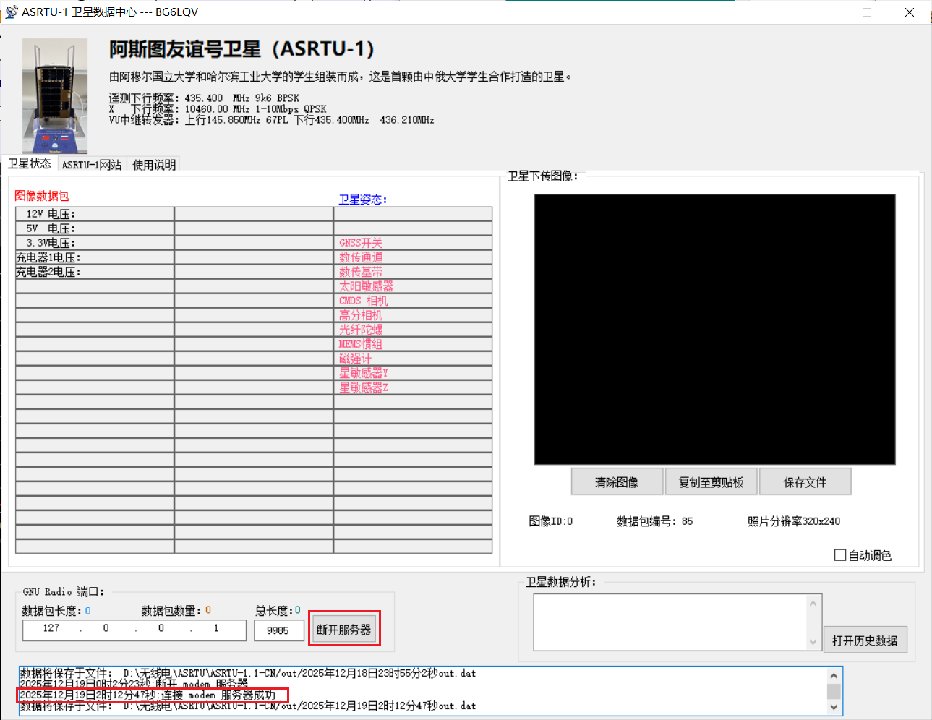Click the ASRTU-1 app icon in title bar
The width and height of the screenshot is (932, 720).
(x=11, y=12)
